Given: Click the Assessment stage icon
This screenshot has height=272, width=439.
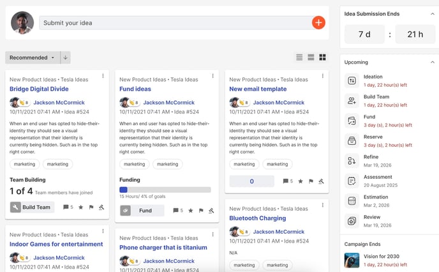Looking at the screenshot, I should (352, 181).
